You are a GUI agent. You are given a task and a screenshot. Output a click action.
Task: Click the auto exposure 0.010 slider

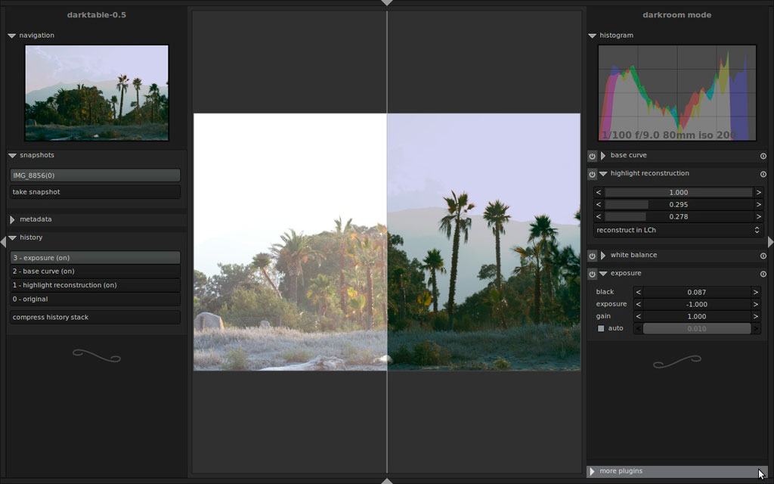tap(696, 329)
